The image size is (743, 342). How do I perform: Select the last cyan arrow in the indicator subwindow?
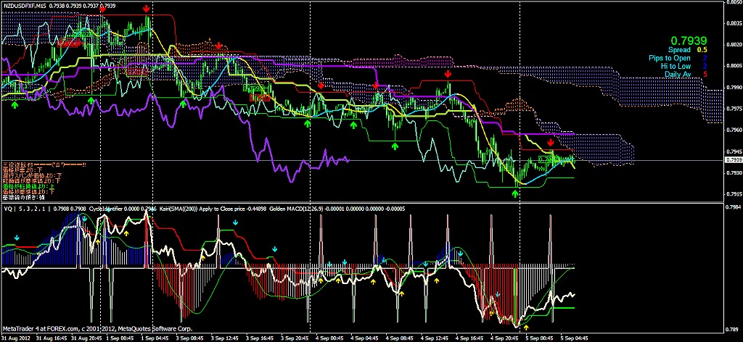tap(499, 295)
